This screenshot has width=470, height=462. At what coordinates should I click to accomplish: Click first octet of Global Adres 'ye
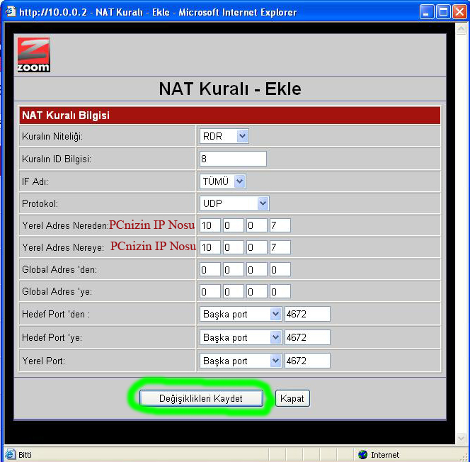click(210, 292)
